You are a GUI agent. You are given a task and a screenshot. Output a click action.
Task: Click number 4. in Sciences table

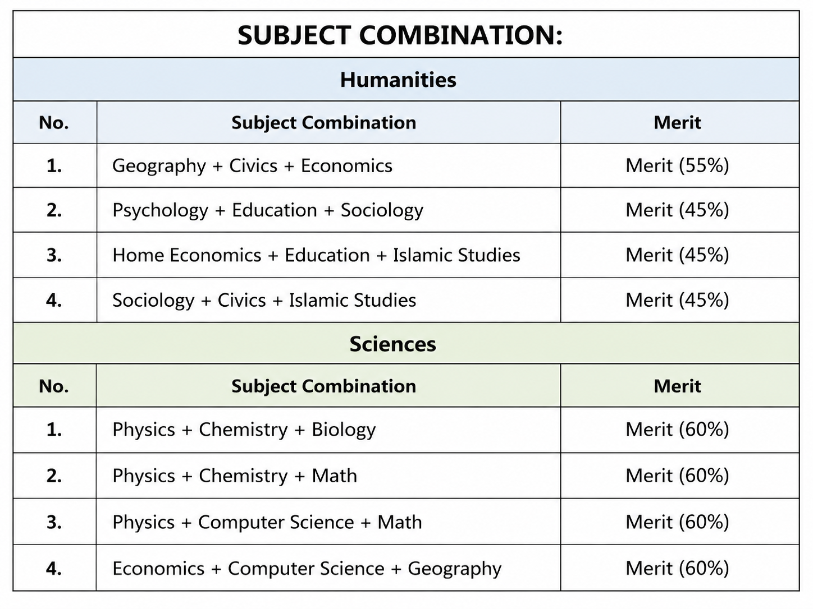coord(54,569)
